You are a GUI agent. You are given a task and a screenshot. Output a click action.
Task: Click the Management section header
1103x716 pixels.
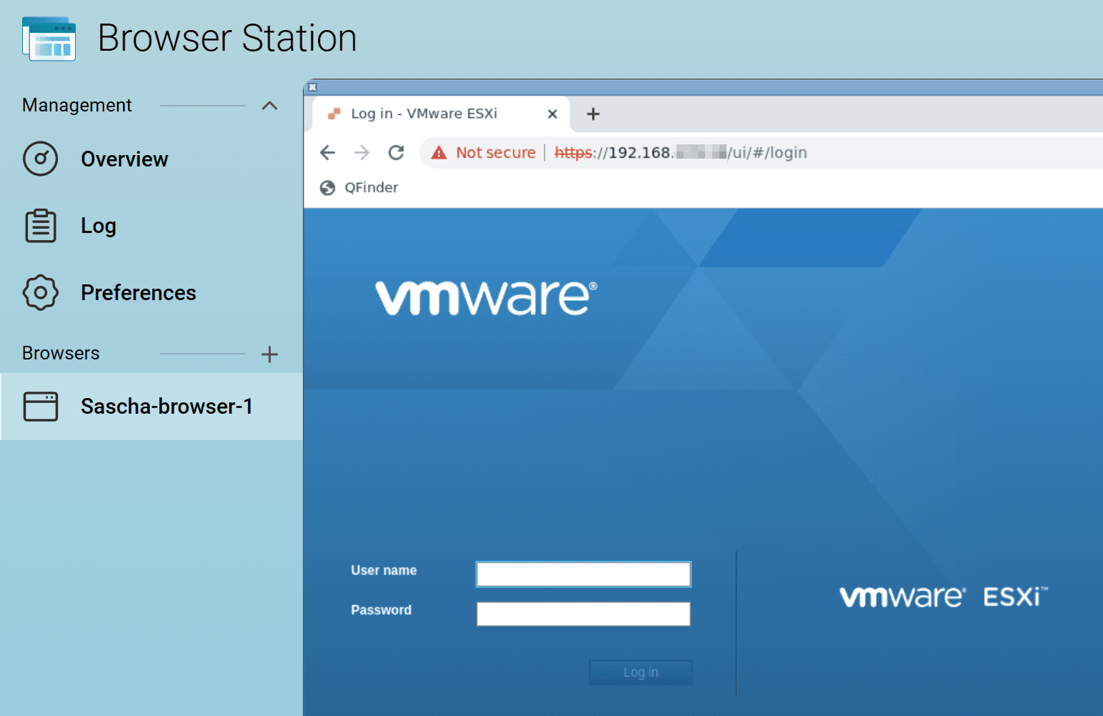(77, 105)
